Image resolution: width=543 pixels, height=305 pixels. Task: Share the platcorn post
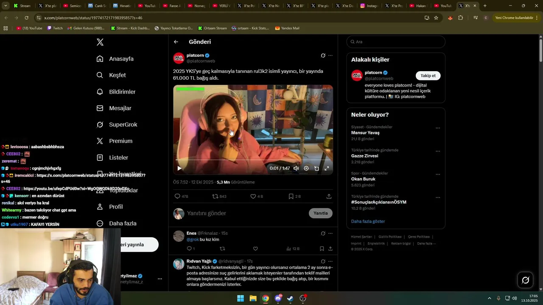[x=329, y=196]
